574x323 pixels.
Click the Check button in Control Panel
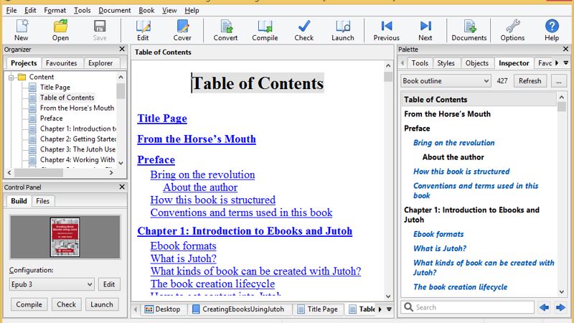(x=66, y=304)
